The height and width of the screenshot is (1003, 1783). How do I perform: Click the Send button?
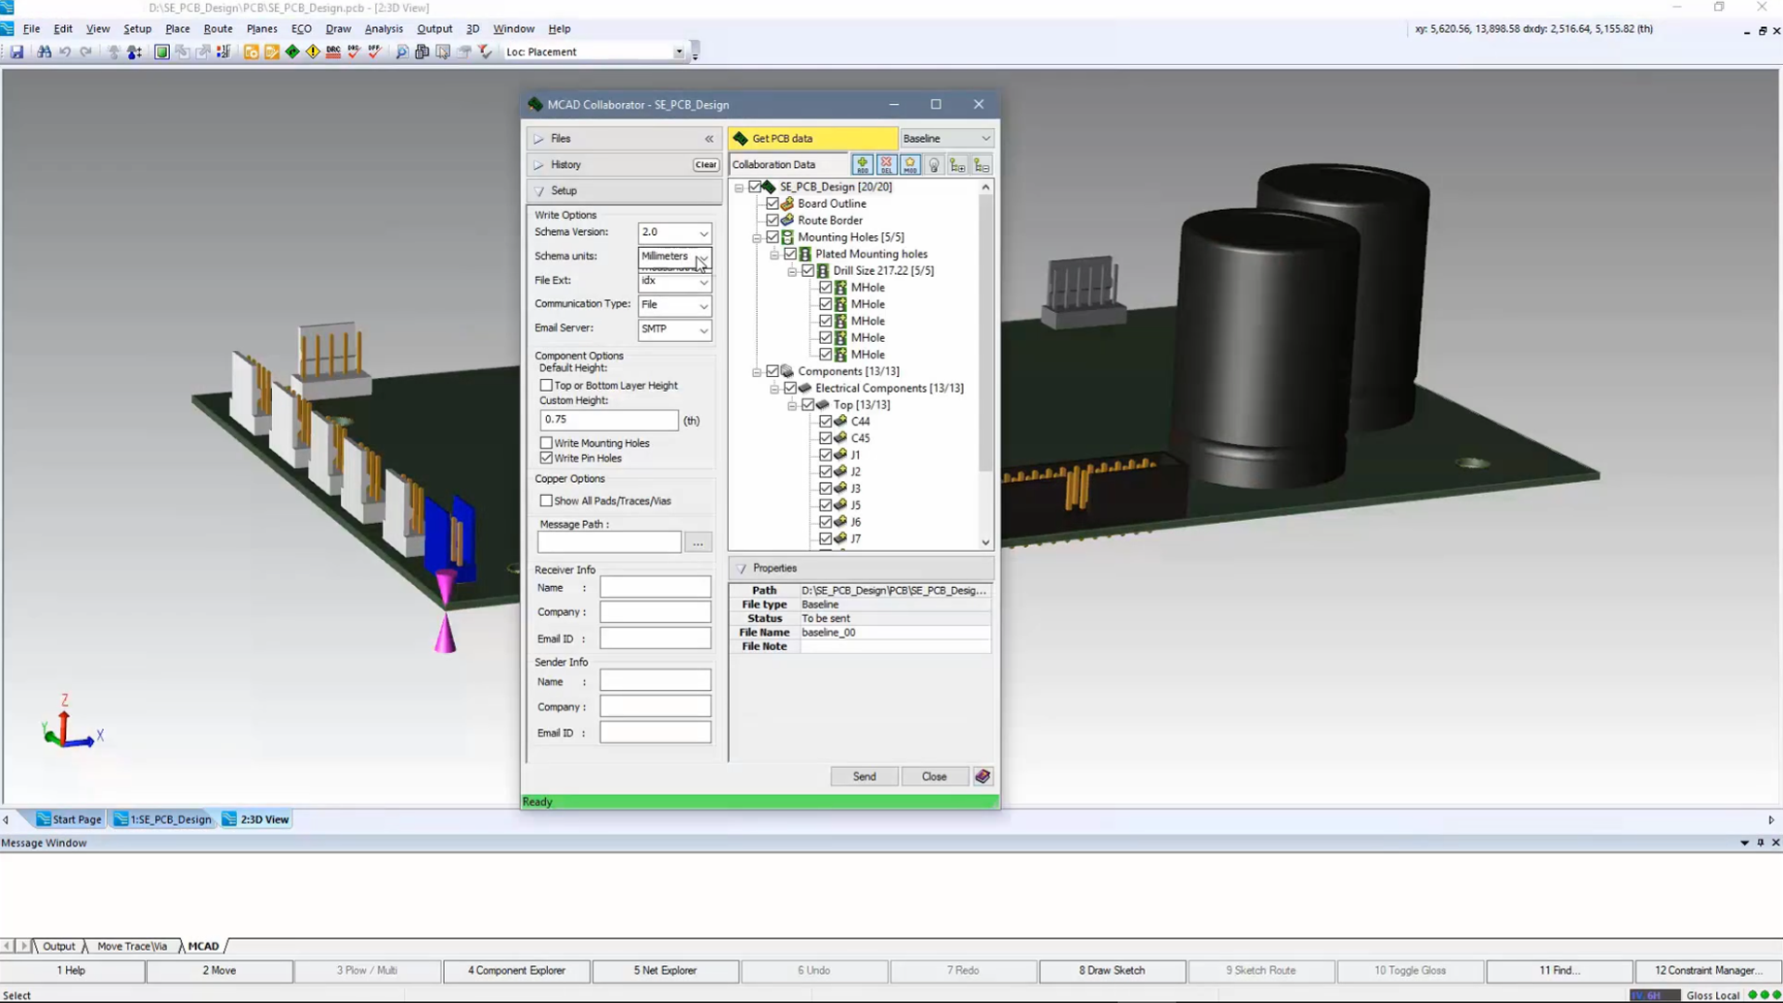click(863, 776)
